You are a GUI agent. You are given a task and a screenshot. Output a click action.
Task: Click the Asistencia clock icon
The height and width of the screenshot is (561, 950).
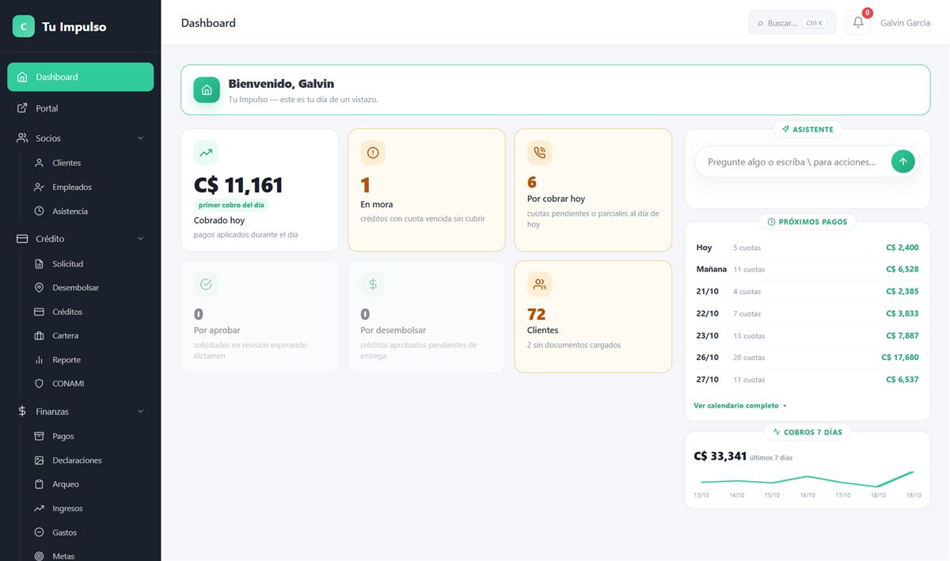pyautogui.click(x=39, y=211)
